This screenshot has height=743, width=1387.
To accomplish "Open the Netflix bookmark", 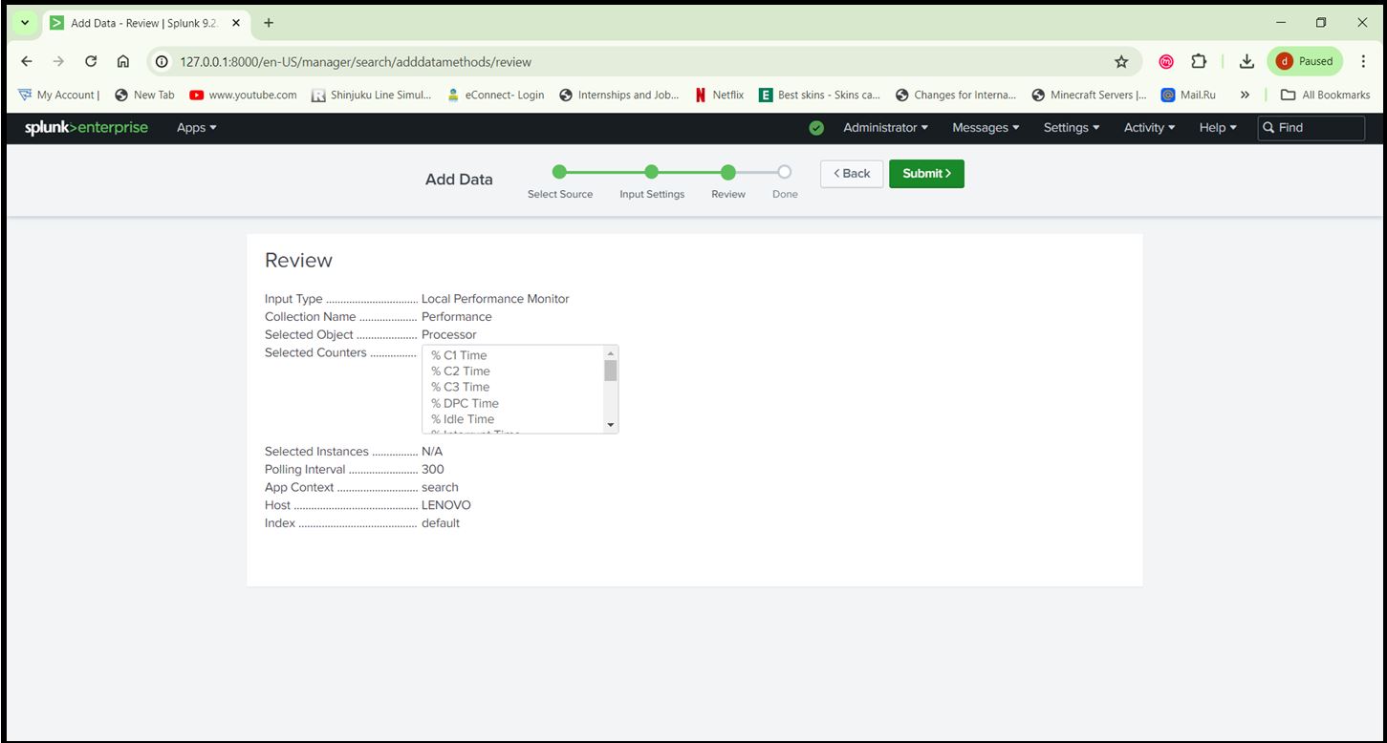I will pos(719,95).
